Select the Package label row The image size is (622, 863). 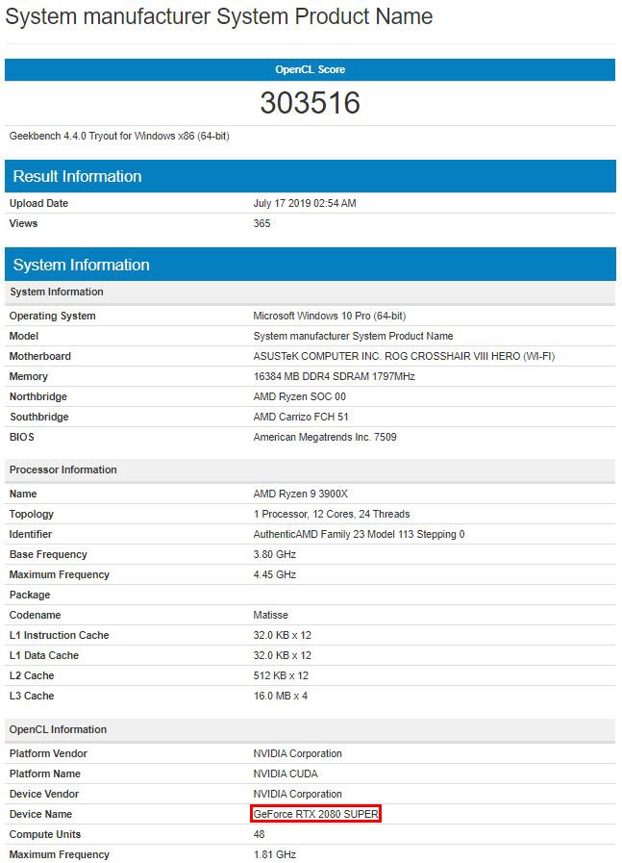coord(311,595)
